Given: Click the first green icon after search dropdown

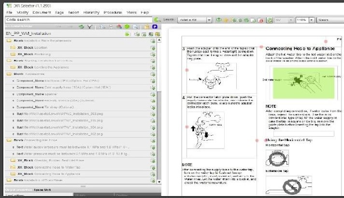Looking at the screenshot, I should (219, 20).
